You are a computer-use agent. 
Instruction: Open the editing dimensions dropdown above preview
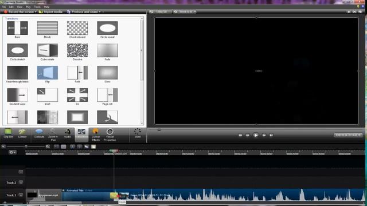[x=161, y=11]
